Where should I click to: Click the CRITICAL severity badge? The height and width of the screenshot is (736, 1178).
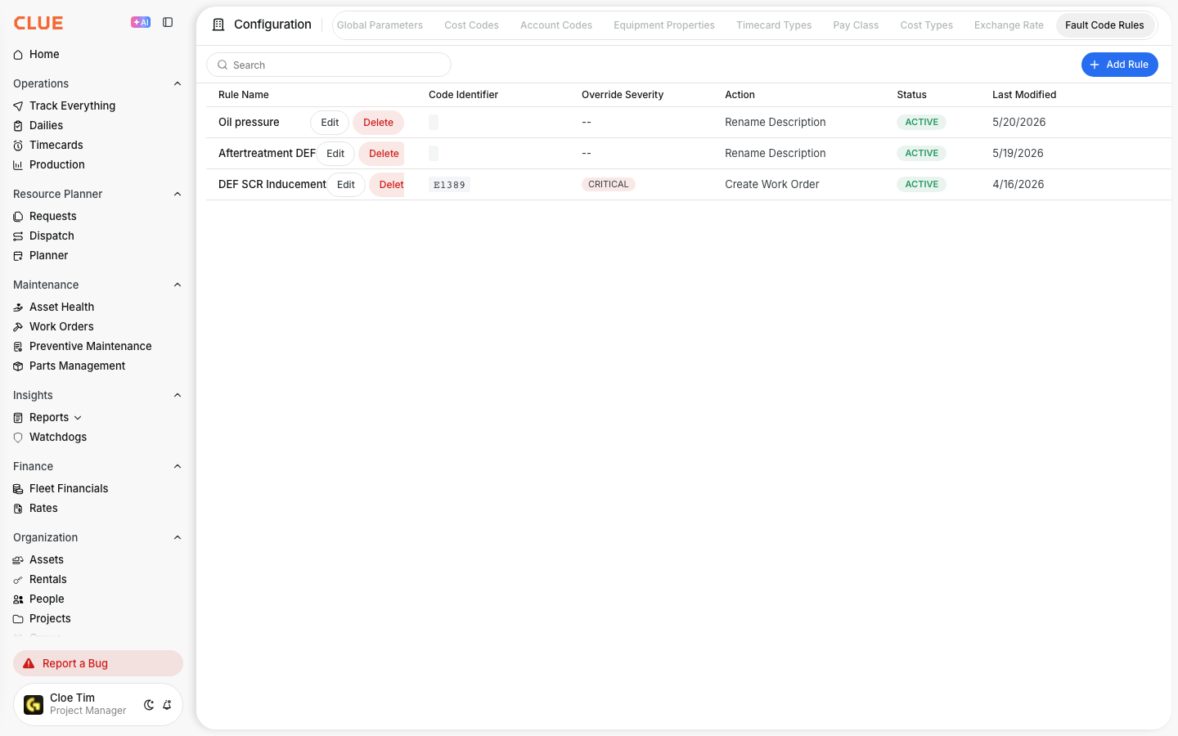[x=609, y=185]
